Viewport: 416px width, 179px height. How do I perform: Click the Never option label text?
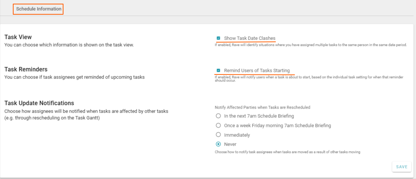click(230, 144)
